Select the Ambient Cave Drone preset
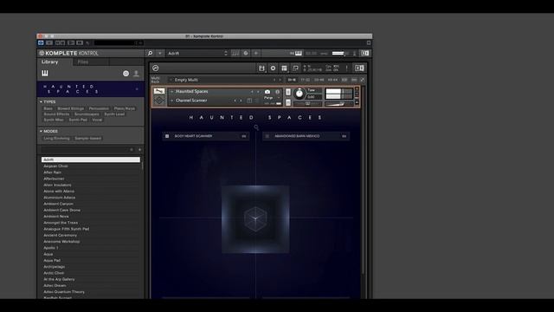554x312 pixels. pyautogui.click(x=90, y=210)
